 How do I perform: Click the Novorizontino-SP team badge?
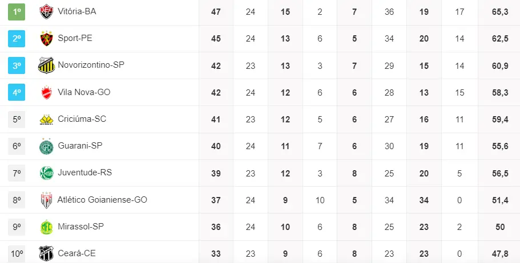tap(46, 65)
